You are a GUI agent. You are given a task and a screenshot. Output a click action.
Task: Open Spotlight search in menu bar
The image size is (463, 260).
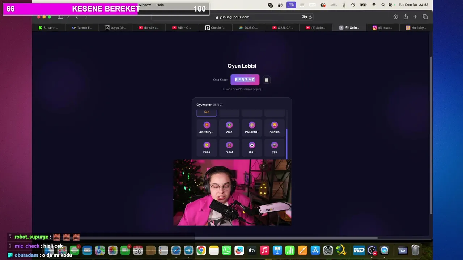click(383, 5)
